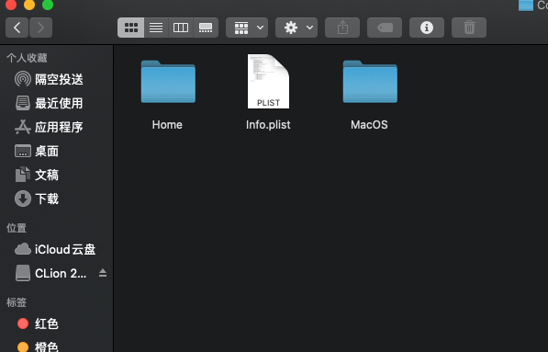Click the Get Info button

coord(427,28)
